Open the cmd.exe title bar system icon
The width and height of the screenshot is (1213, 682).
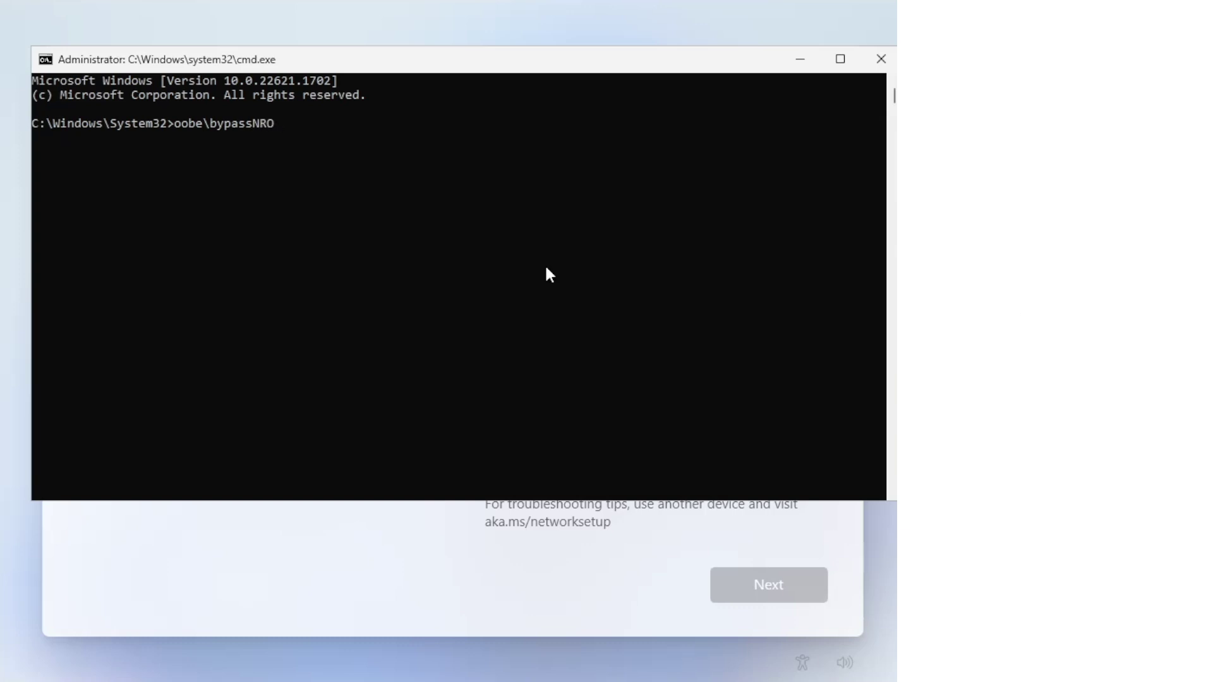click(45, 59)
